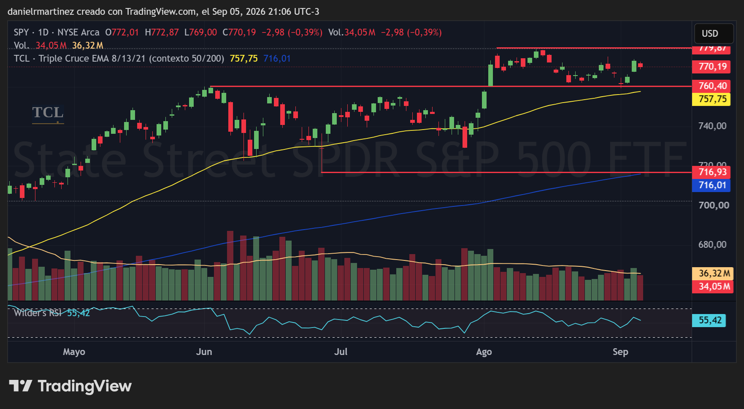Screen dimensions: 744x409
Task: Click the Jul label on the time axis
Action: pos(341,352)
